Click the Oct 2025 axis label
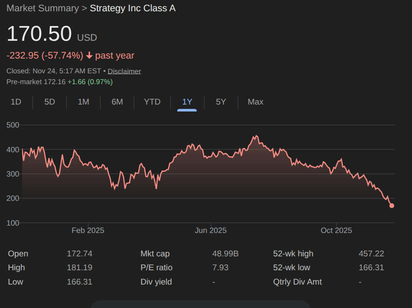412x308 pixels. point(336,230)
